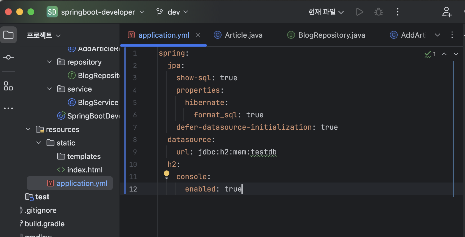Screen dimensions: 465x237
Task: Select SpringBootDev... main class in tree
Action: pyautogui.click(x=89, y=116)
